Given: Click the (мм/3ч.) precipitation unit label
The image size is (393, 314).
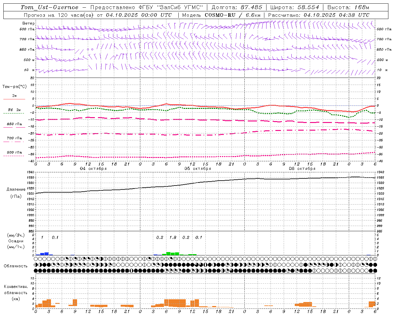Looking at the screenshot, I should tap(16, 235).
